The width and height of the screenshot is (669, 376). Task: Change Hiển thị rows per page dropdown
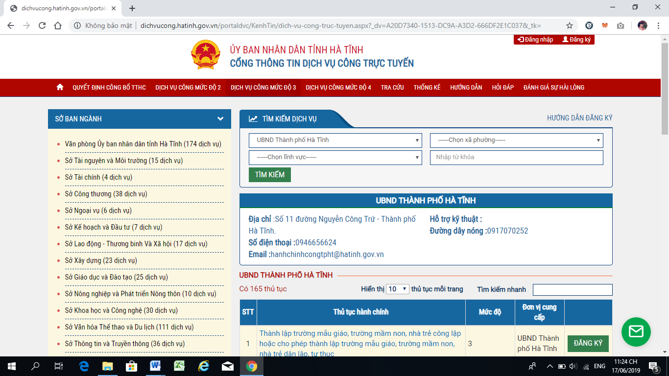coord(397,289)
